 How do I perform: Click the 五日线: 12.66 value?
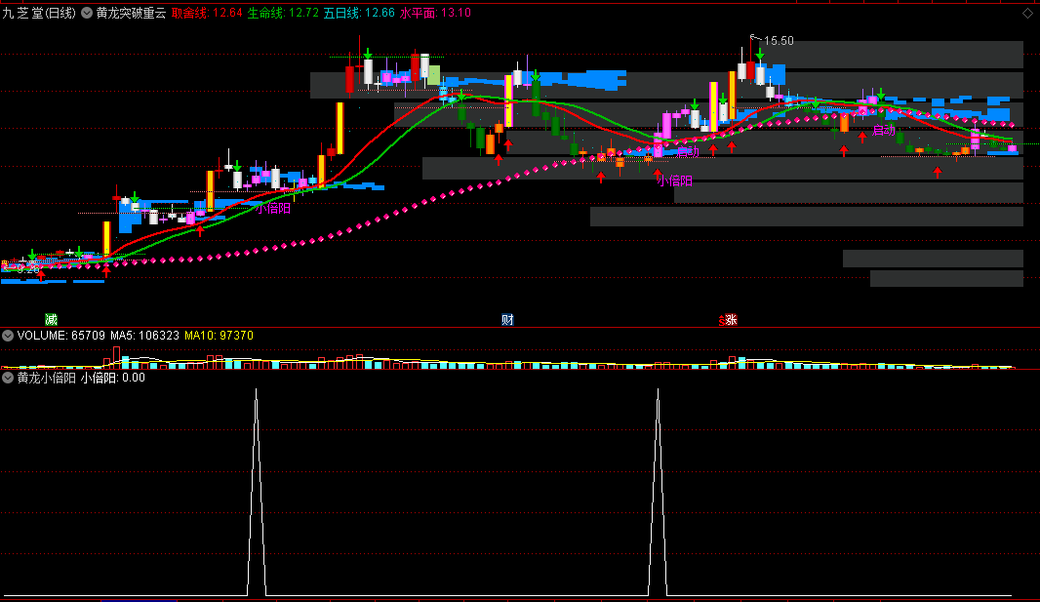(x=359, y=13)
